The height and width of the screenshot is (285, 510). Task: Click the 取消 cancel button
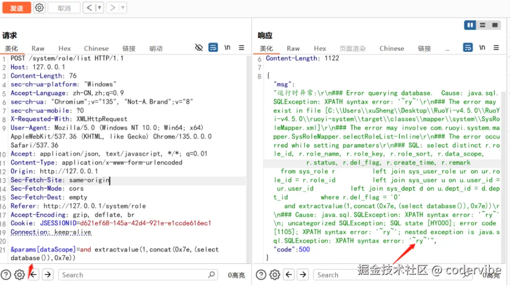[x=64, y=8]
